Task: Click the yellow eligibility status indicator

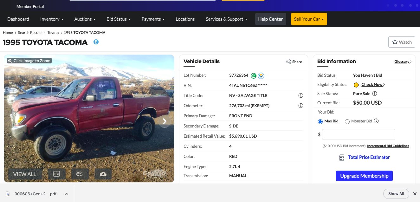Action: [x=356, y=85]
